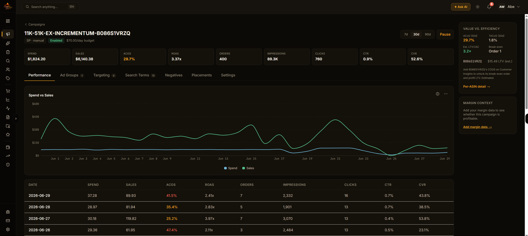Expand the sidebar with the chevron handle
The height and width of the screenshot is (236, 528).
[16, 119]
